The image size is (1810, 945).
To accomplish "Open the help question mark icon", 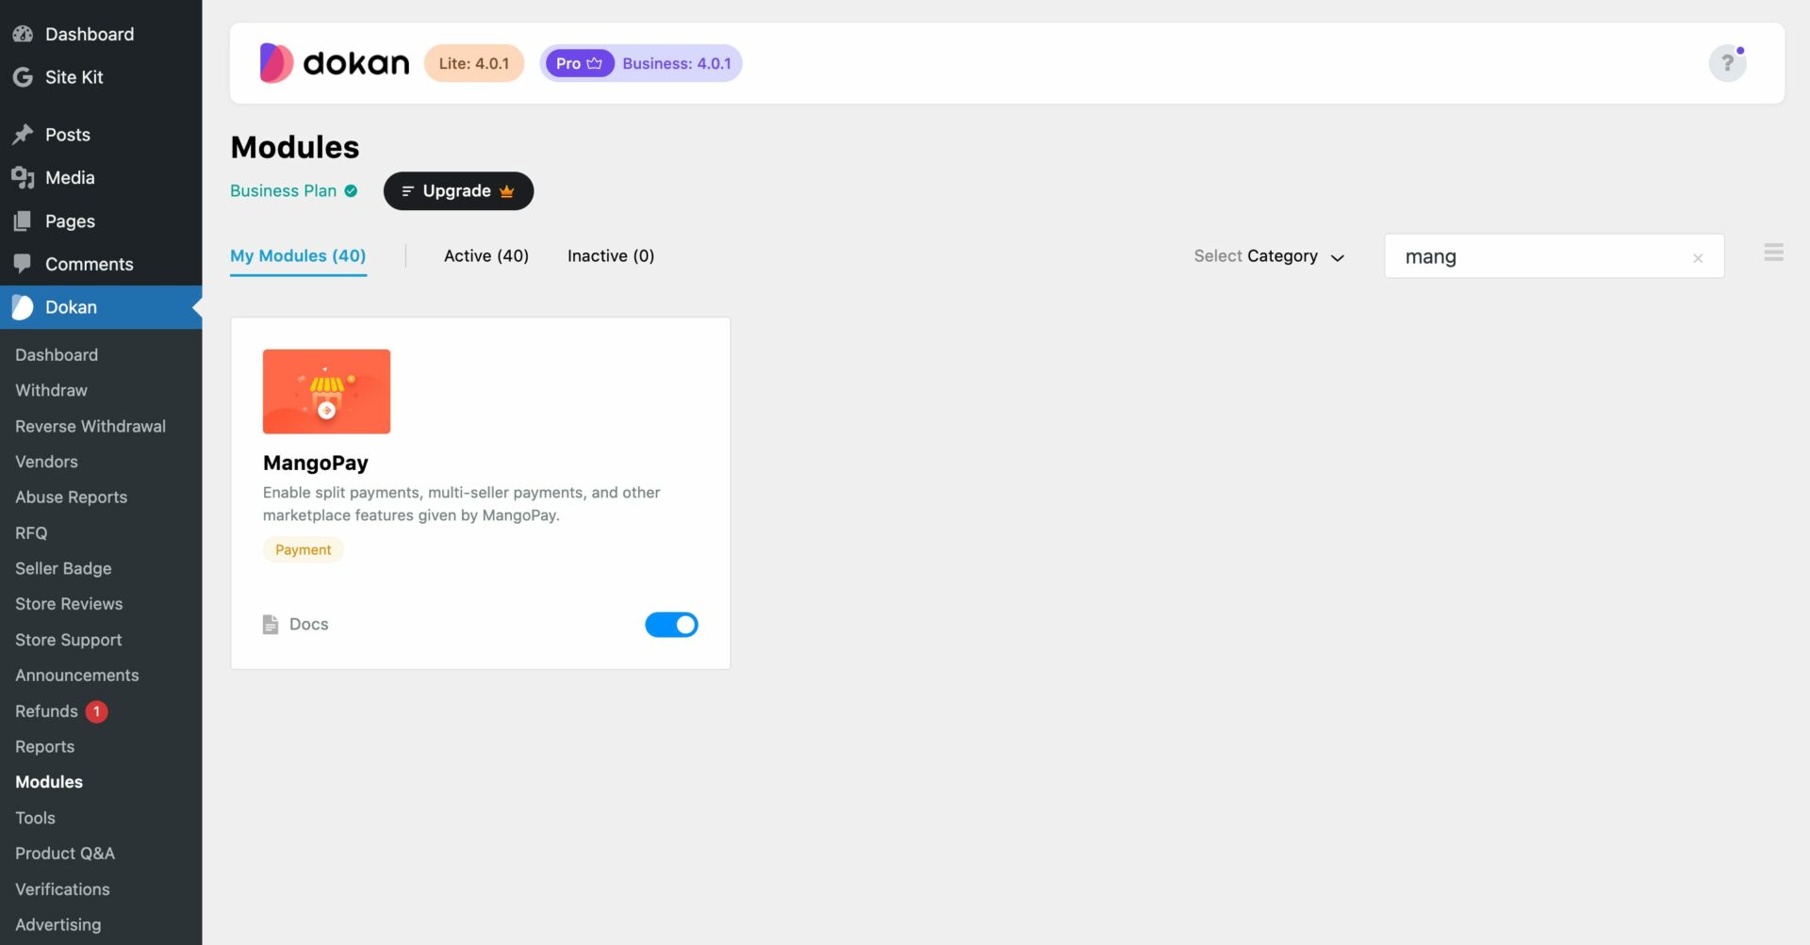I will pos(1727,63).
